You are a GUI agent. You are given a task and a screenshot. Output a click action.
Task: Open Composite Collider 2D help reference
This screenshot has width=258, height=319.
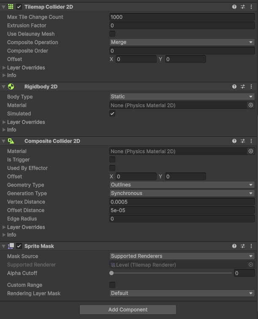pos(234,141)
